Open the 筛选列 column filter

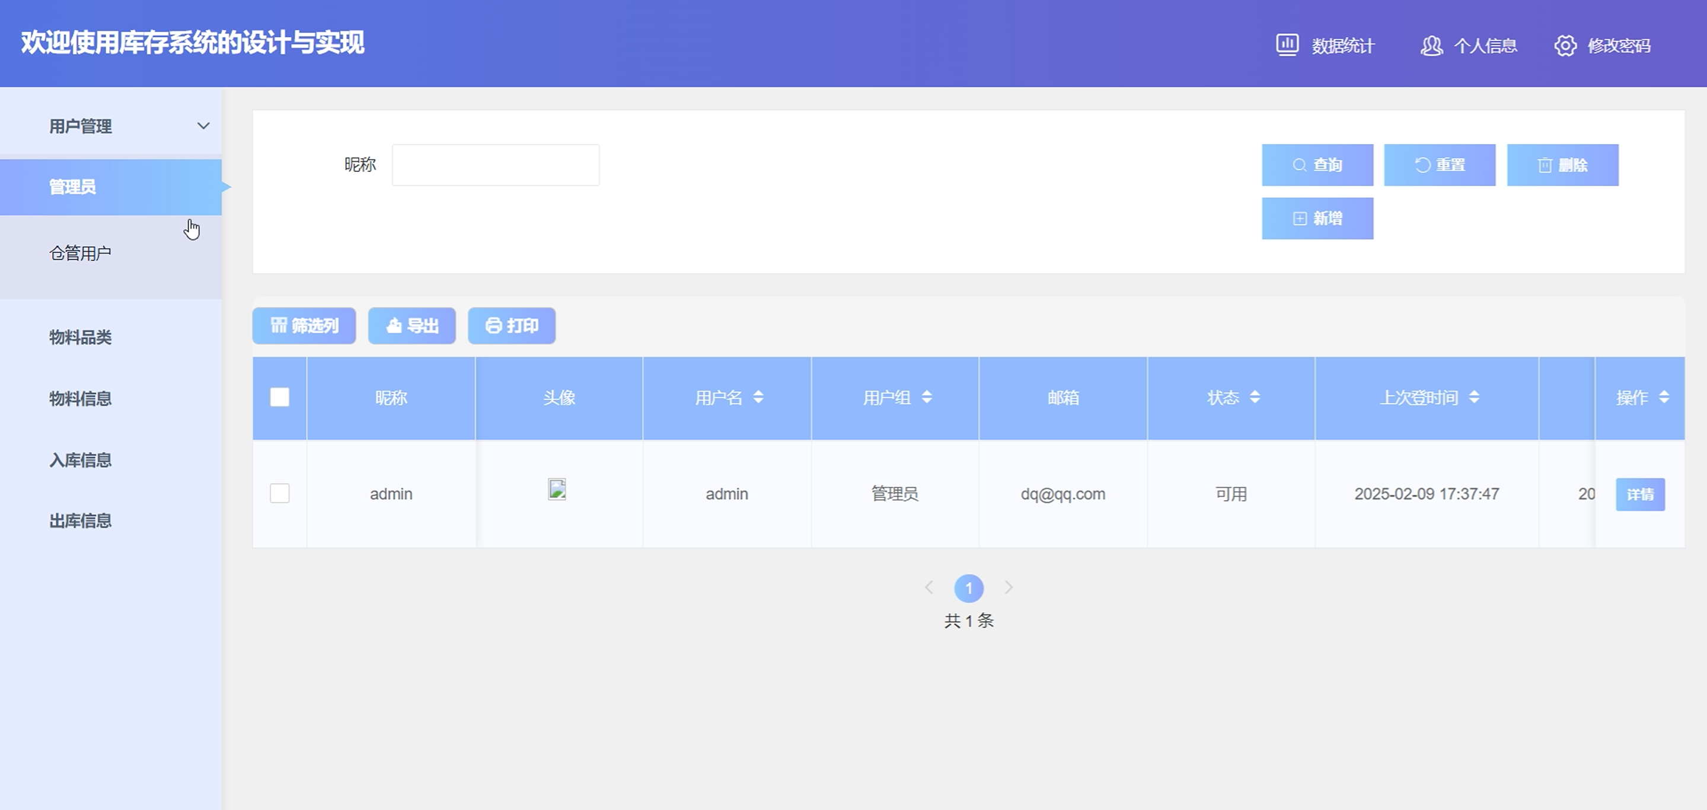point(304,326)
